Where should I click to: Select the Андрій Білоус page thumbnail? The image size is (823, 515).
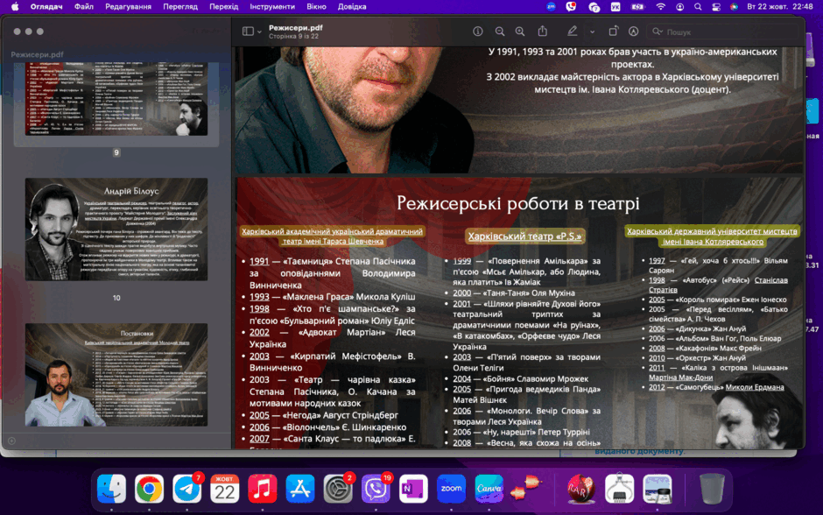coord(116,229)
